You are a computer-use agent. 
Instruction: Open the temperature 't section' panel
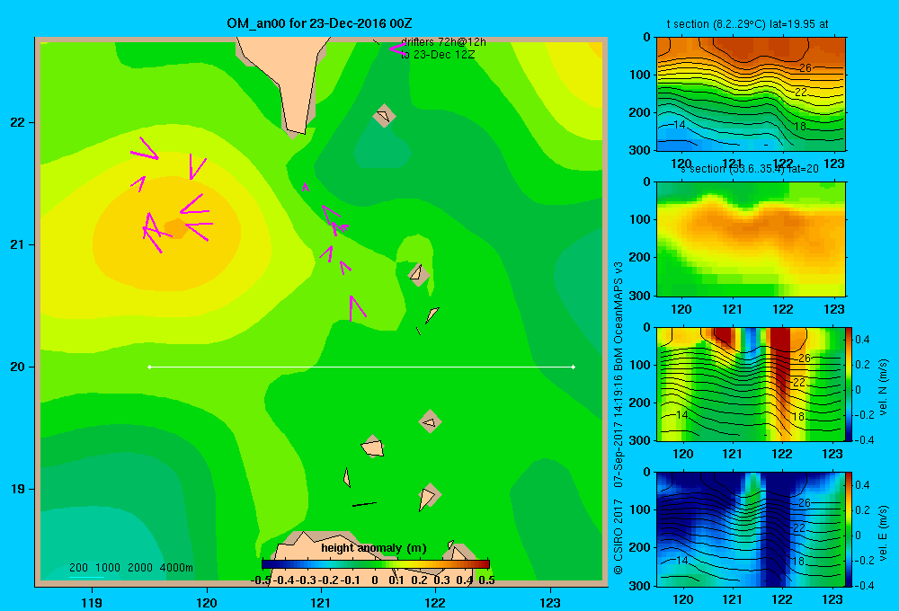click(x=751, y=93)
